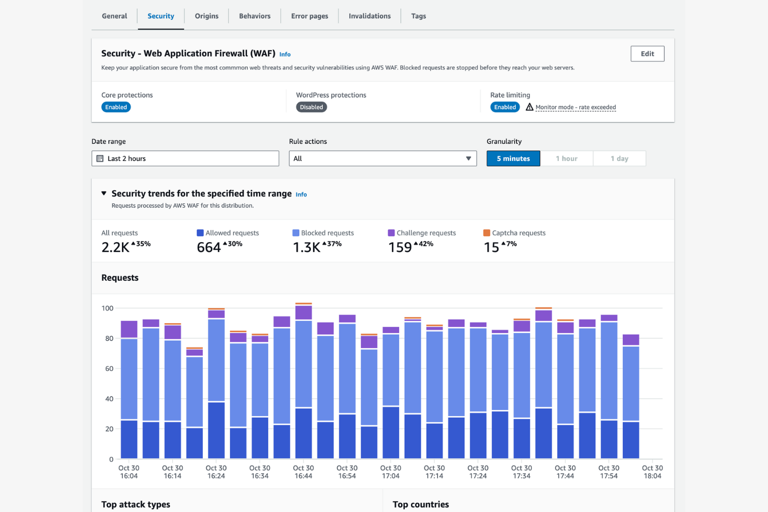The width and height of the screenshot is (768, 512).
Task: Click the dropdown arrow on Rule actions
Action: [x=469, y=158]
